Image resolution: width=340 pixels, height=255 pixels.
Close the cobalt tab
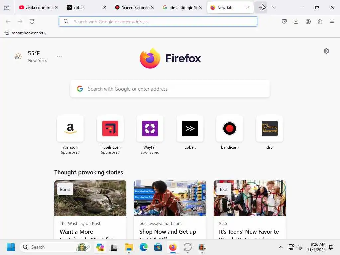pyautogui.click(x=105, y=7)
